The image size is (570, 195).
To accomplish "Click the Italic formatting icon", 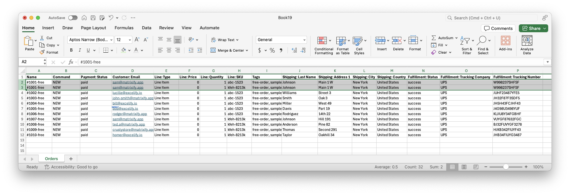I will [80, 50].
